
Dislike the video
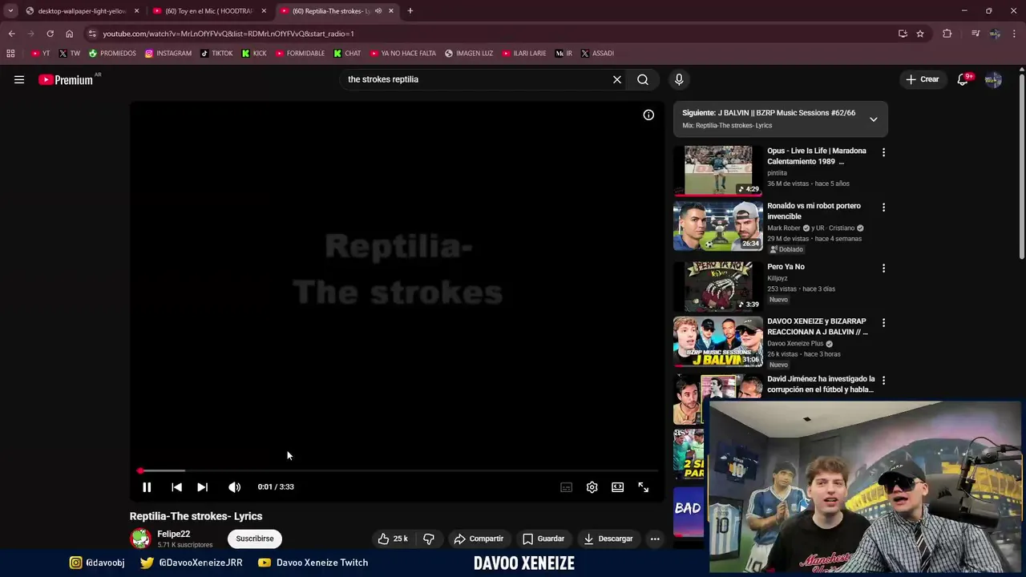[429, 539]
